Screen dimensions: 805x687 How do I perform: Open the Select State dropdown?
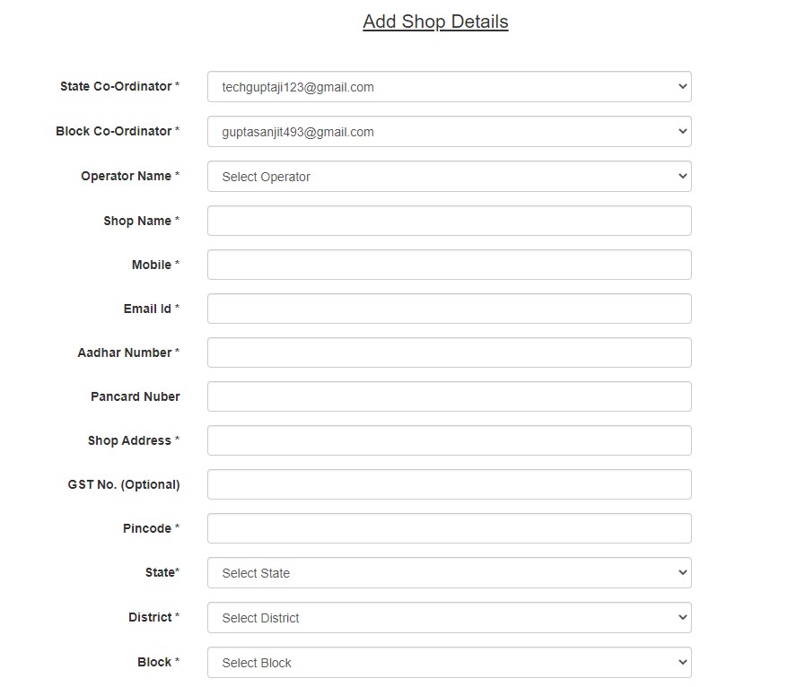pyautogui.click(x=450, y=572)
